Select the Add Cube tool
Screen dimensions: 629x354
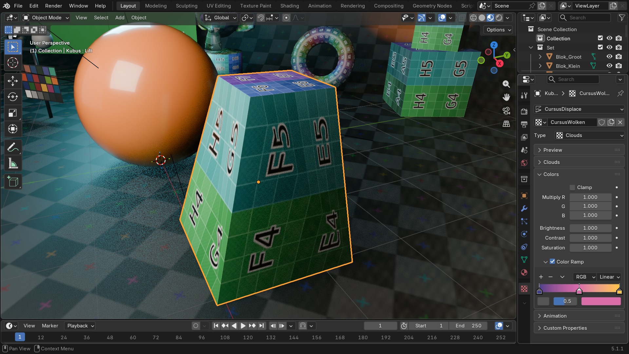tap(13, 182)
